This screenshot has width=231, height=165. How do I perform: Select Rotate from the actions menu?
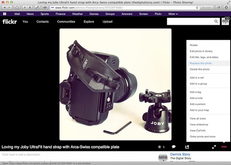click(194, 45)
